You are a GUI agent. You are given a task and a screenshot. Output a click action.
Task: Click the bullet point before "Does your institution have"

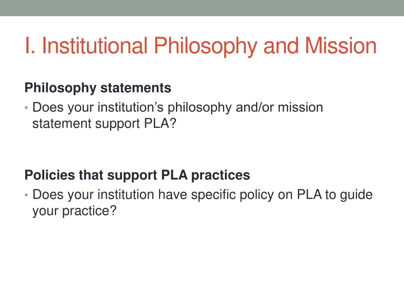click(26, 195)
